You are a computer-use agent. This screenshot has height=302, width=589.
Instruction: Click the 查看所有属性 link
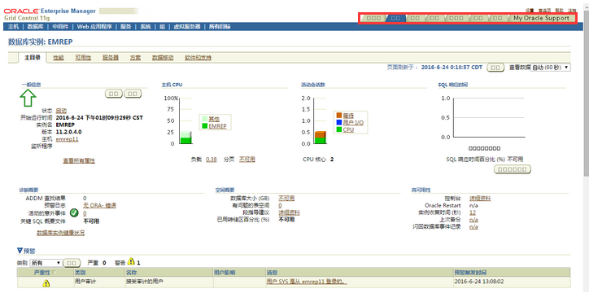point(79,160)
